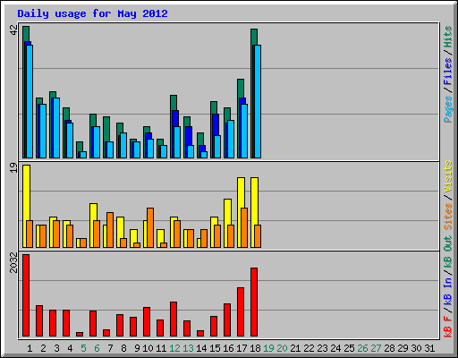Select day "11" on the x-axis
458x358 pixels.
(x=161, y=348)
